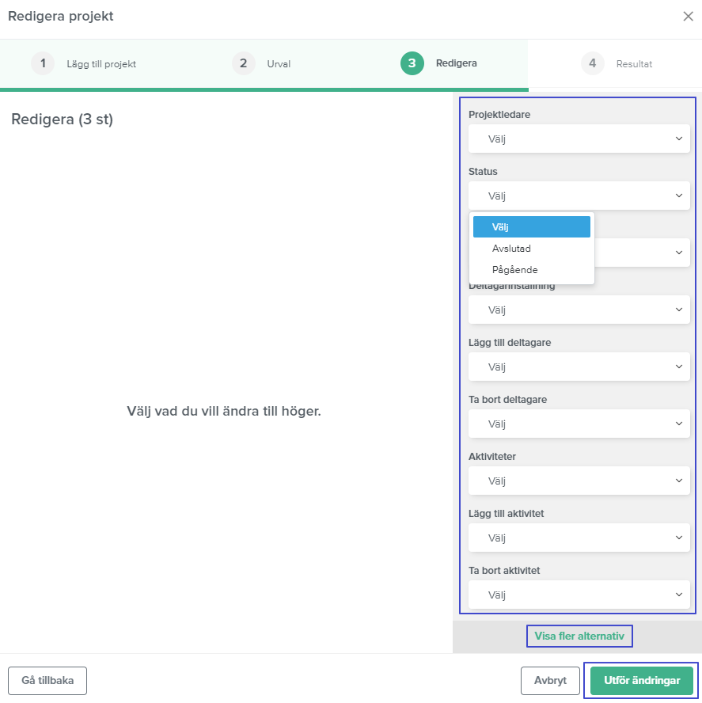Open the Lägg till deltagare dropdown
The height and width of the screenshot is (703, 702).
pyautogui.click(x=579, y=367)
